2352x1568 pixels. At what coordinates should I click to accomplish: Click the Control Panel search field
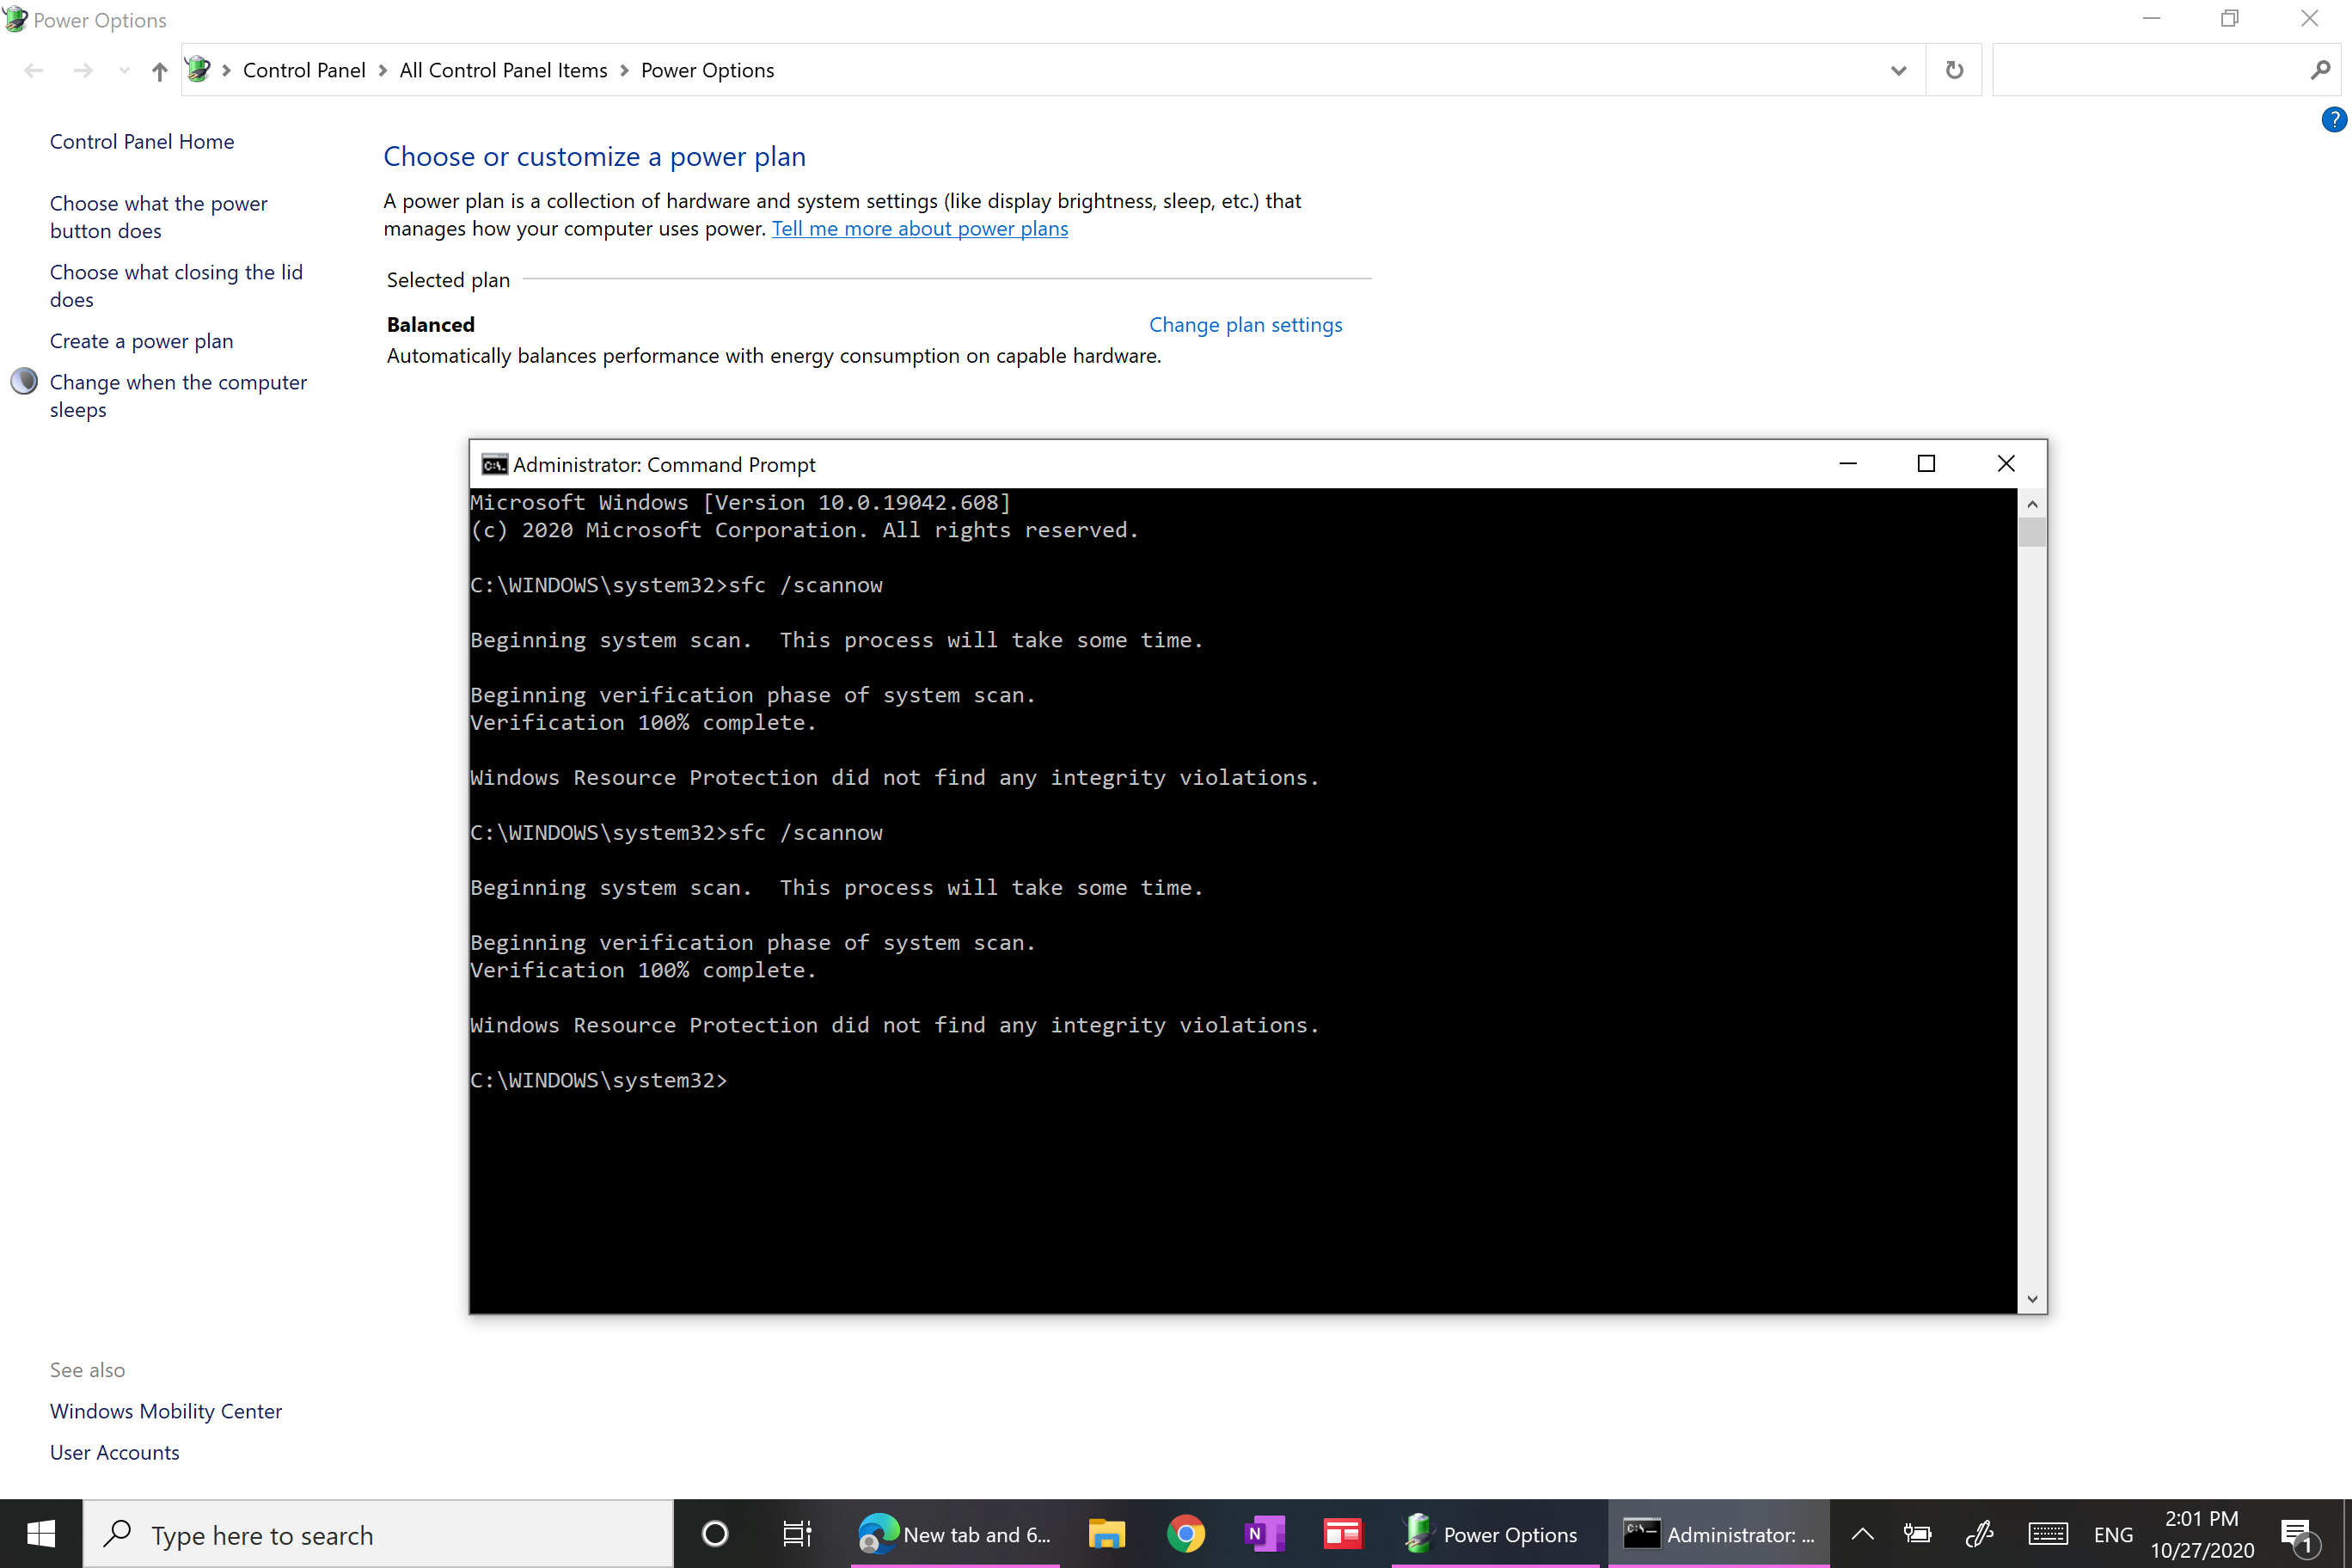2150,70
